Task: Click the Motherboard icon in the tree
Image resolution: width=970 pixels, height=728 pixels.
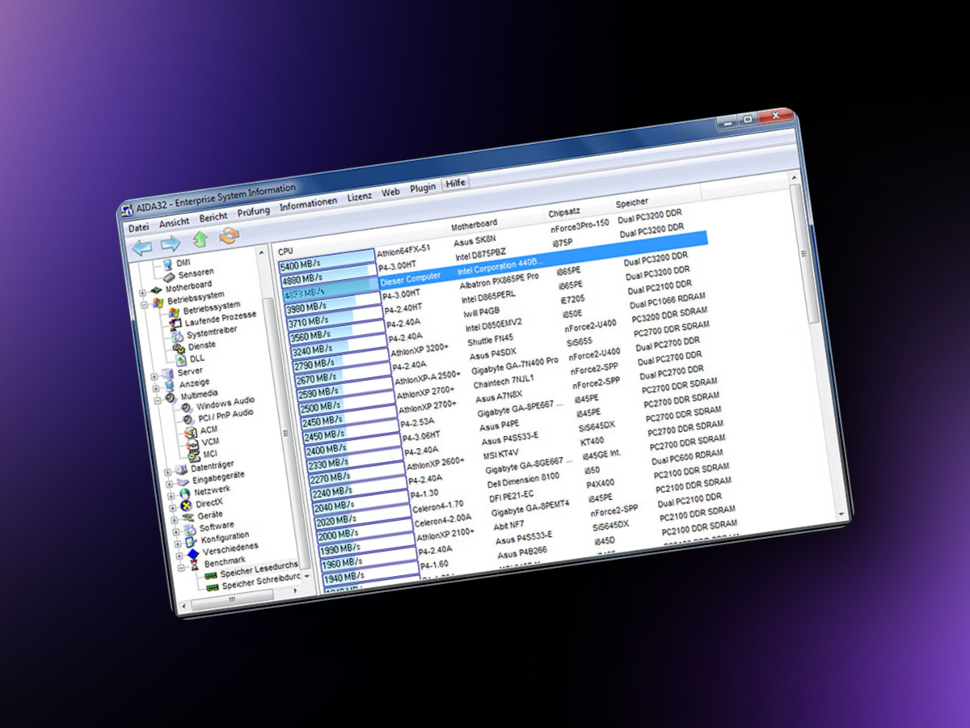Action: point(157,290)
